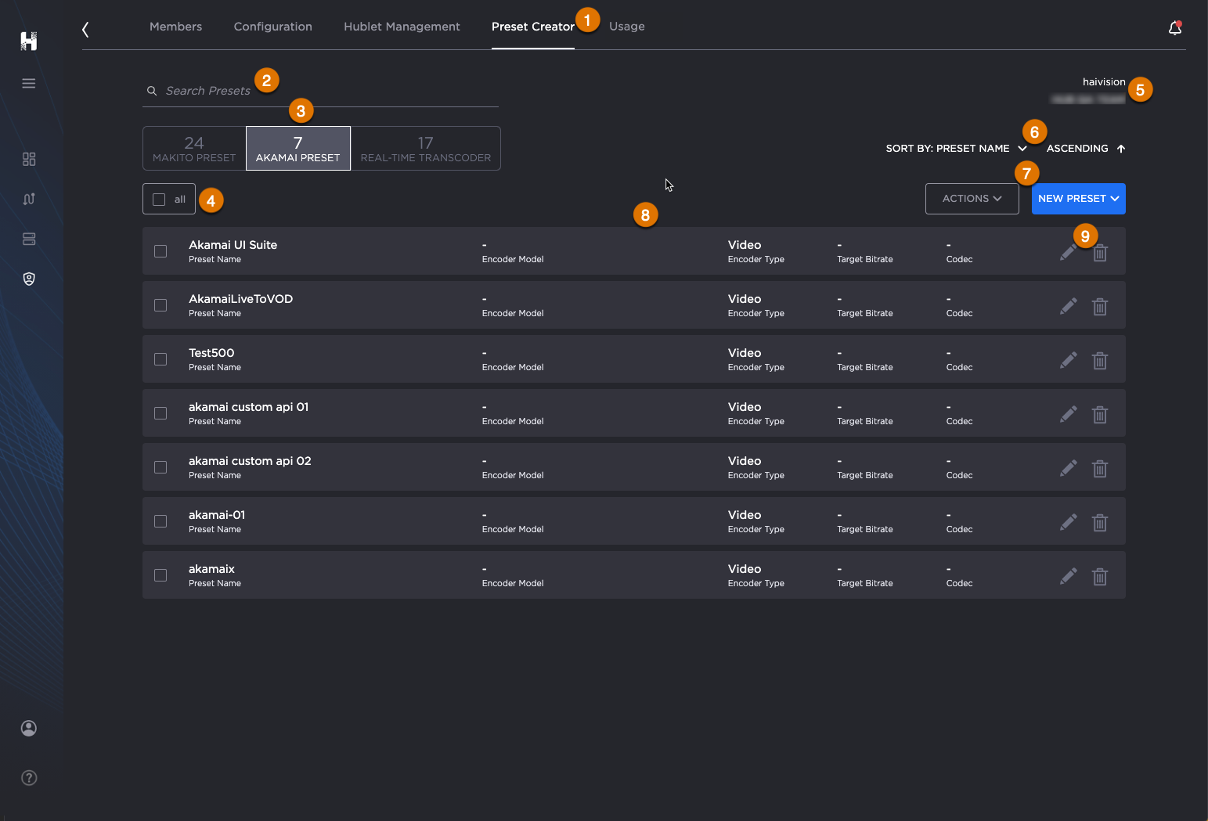Viewport: 1208px width, 821px height.
Task: Delete the akamaix preset using trash icon
Action: [1100, 576]
